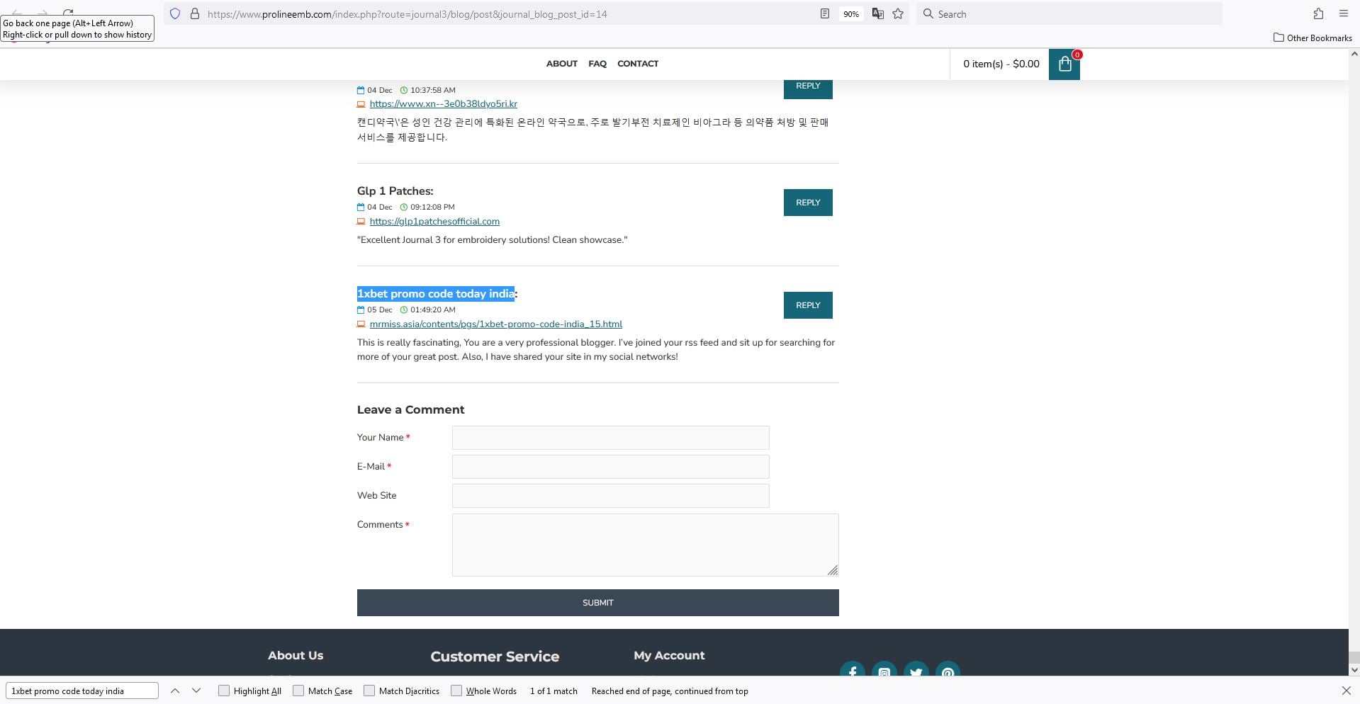Open the Other Bookmarks folder
Image resolution: width=1360 pixels, height=704 pixels.
tap(1312, 38)
